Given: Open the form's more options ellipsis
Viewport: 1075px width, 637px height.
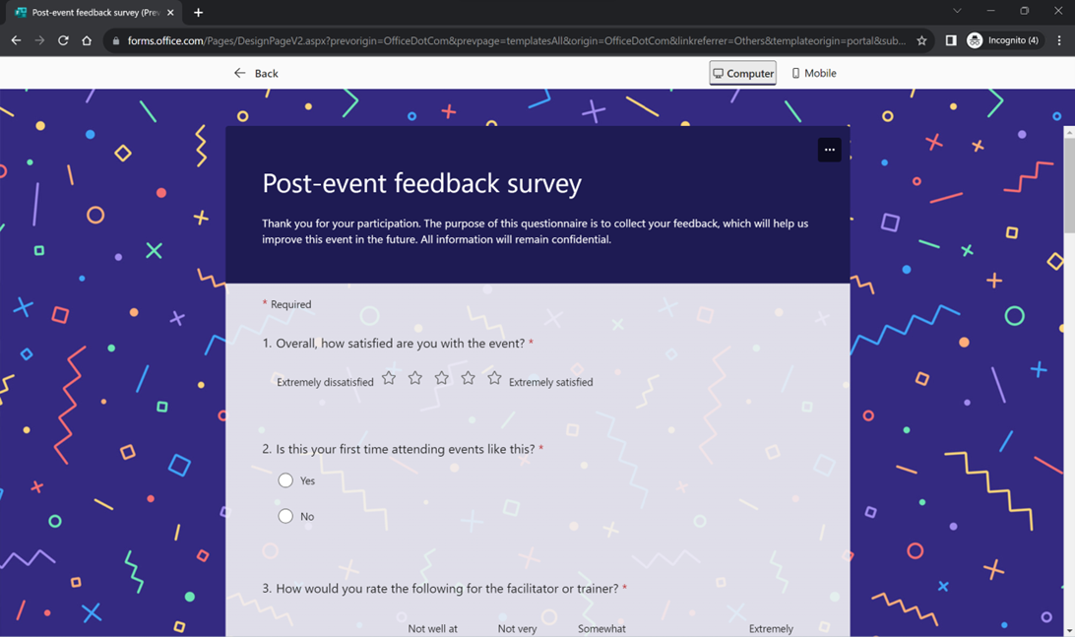Looking at the screenshot, I should pos(830,150).
